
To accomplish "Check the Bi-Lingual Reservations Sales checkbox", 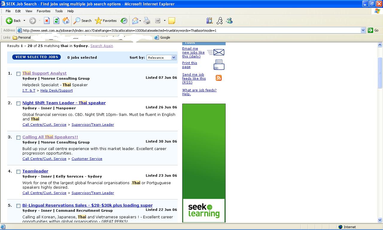I will [x=18, y=206].
